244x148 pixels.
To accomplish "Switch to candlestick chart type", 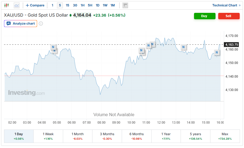I will 6,5.
